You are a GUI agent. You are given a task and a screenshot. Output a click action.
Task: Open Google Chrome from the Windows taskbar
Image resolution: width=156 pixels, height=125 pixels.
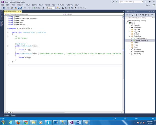26,122
